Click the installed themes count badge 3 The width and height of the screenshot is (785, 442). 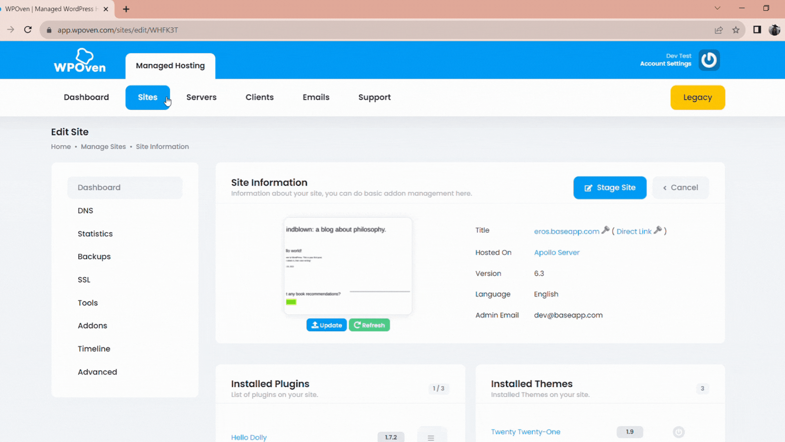(x=702, y=388)
